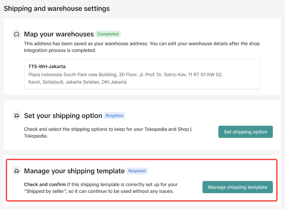Click the Required badge next to Manage your shipping template
This screenshot has height=209, width=285.
137,171
